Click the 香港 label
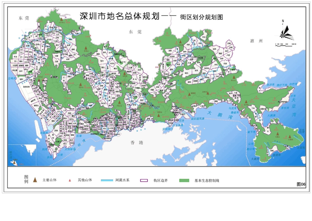Viewport: 312px width, 221px height. click(137, 143)
